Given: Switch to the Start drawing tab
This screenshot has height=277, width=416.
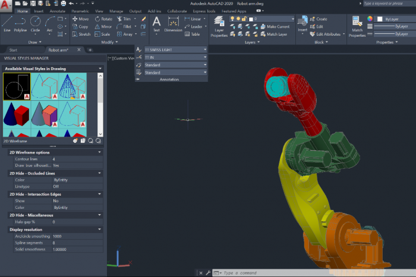Looking at the screenshot, I should point(13,50).
